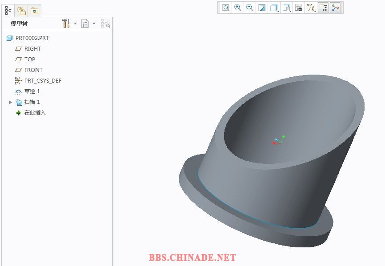Open the display style cube menu

coord(274,8)
